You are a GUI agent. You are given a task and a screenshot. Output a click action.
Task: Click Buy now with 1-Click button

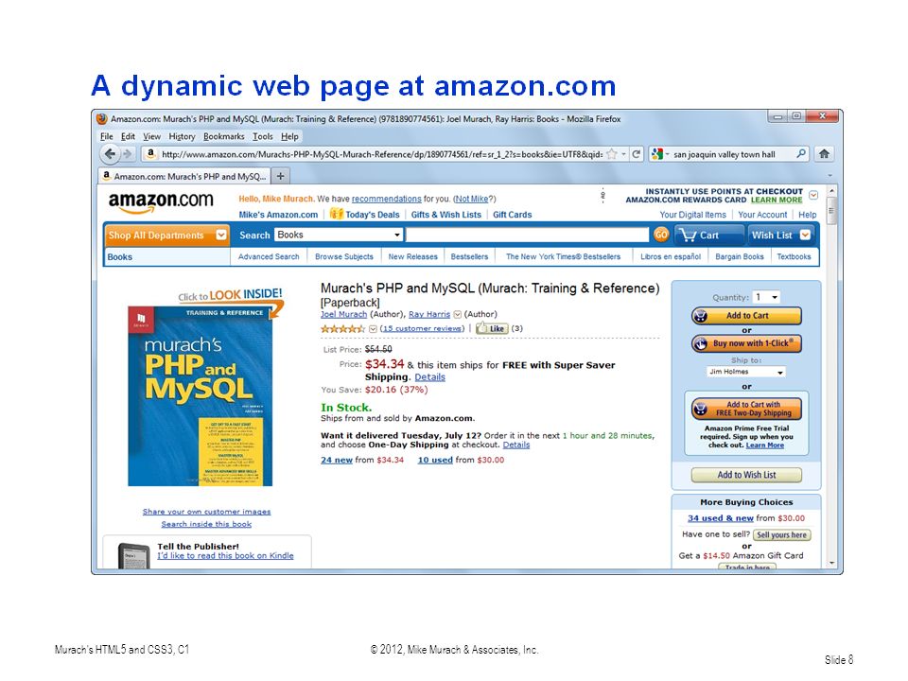click(746, 343)
